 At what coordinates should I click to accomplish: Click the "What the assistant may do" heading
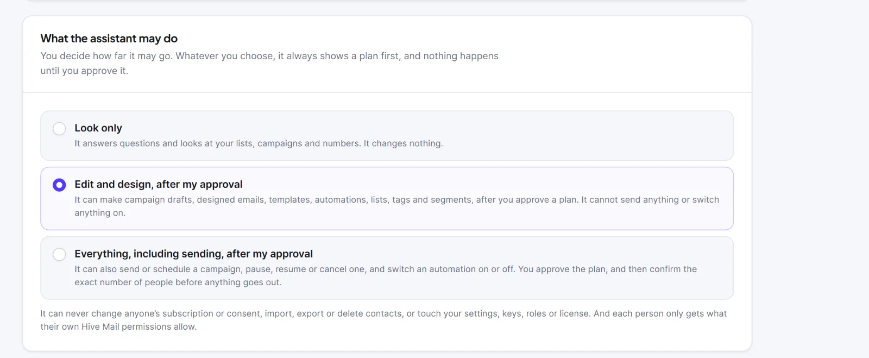click(x=109, y=39)
